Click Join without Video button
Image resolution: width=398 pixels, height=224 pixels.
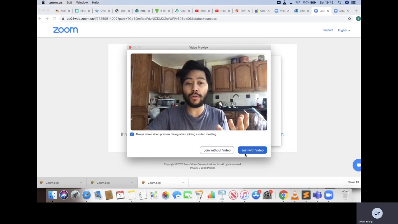click(x=217, y=150)
